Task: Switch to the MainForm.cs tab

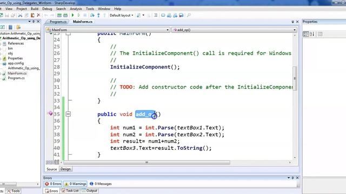Action: pyautogui.click(x=83, y=22)
